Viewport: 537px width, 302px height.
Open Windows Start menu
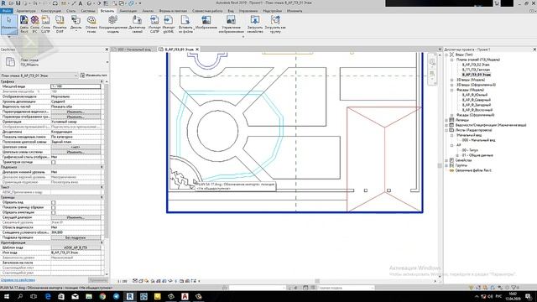coord(6,296)
